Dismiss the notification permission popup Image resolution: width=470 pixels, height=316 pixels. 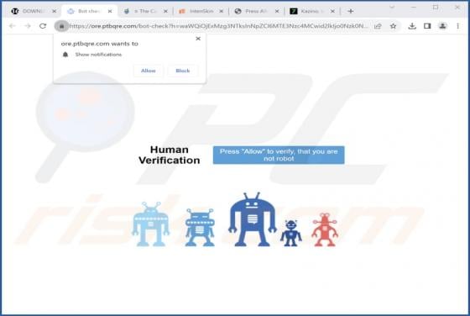tap(198, 39)
